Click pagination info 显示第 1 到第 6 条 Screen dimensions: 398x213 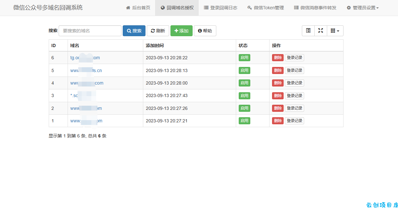click(67, 136)
